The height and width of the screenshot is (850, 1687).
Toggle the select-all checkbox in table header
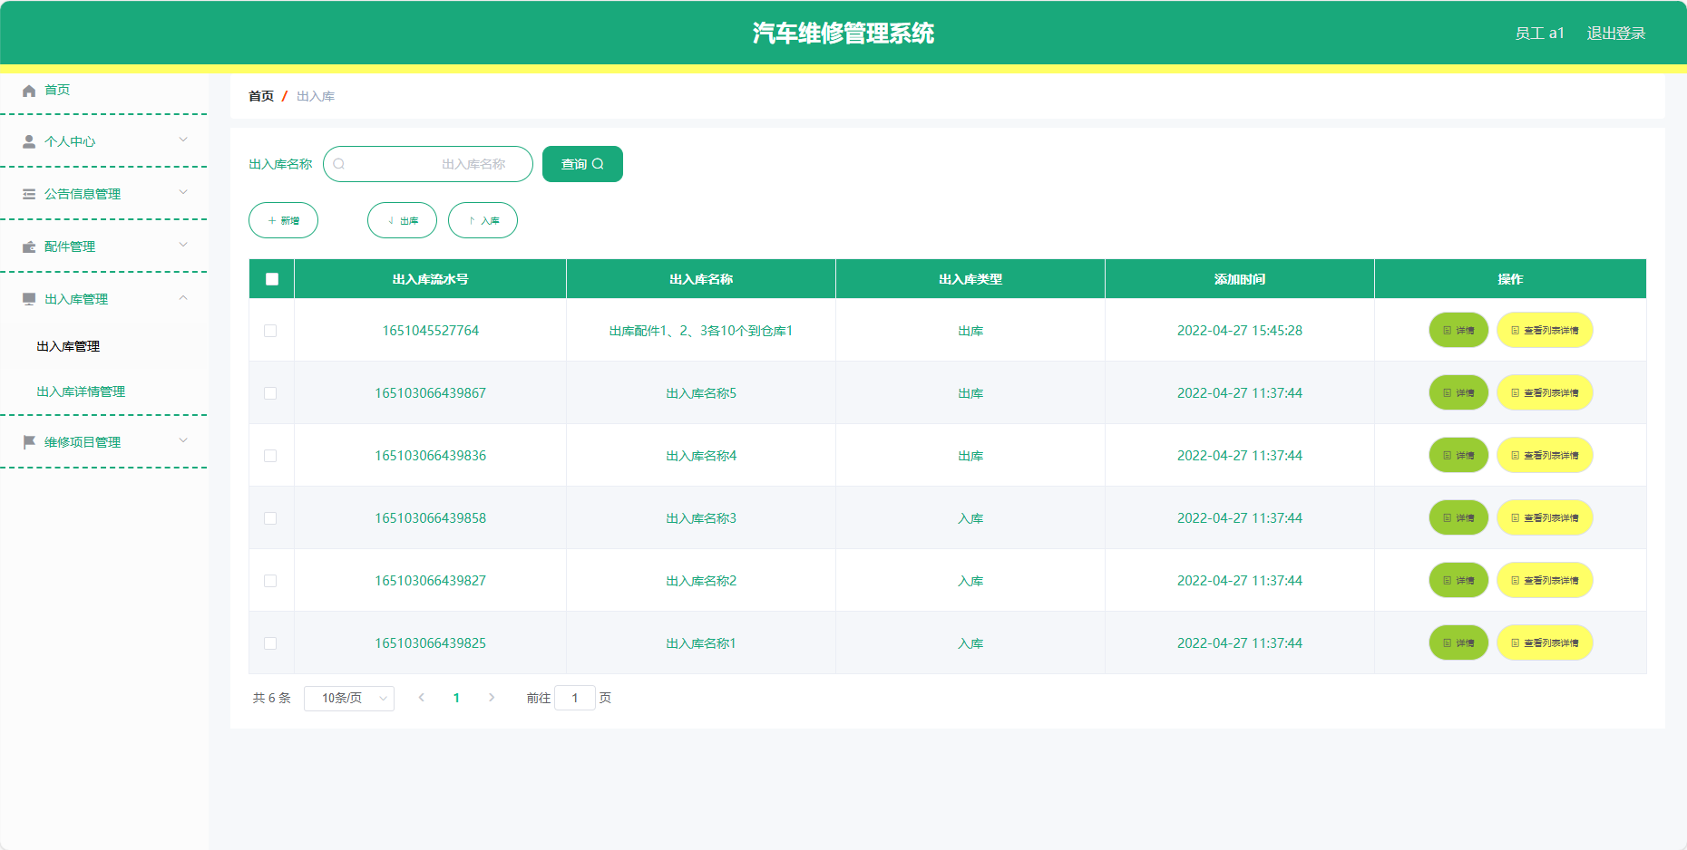(272, 279)
